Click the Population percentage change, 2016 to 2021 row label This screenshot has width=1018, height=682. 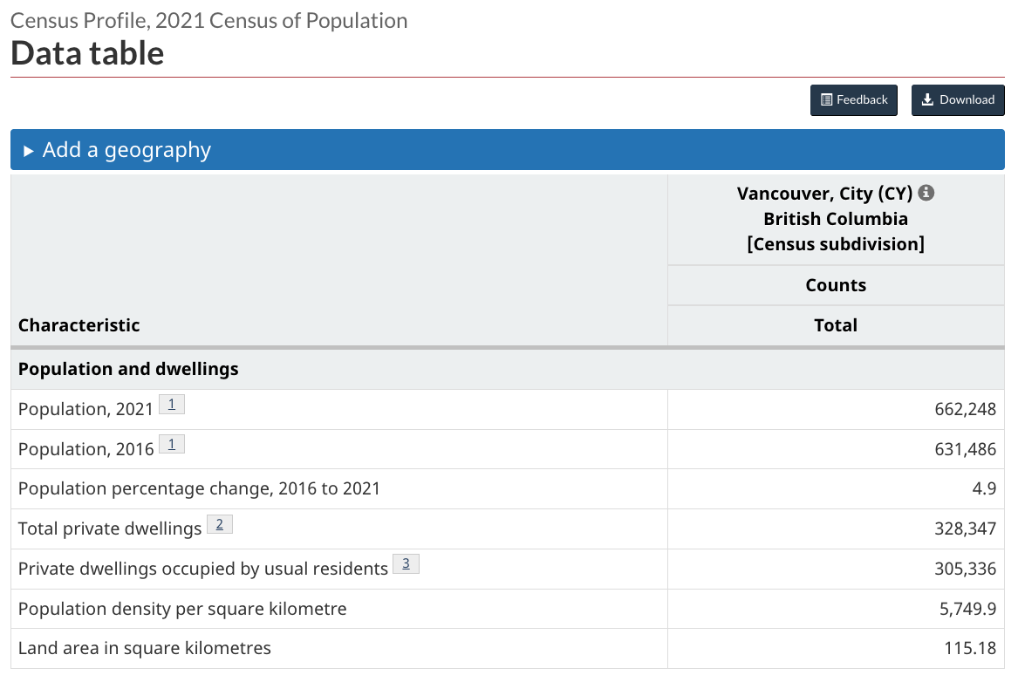click(x=199, y=488)
